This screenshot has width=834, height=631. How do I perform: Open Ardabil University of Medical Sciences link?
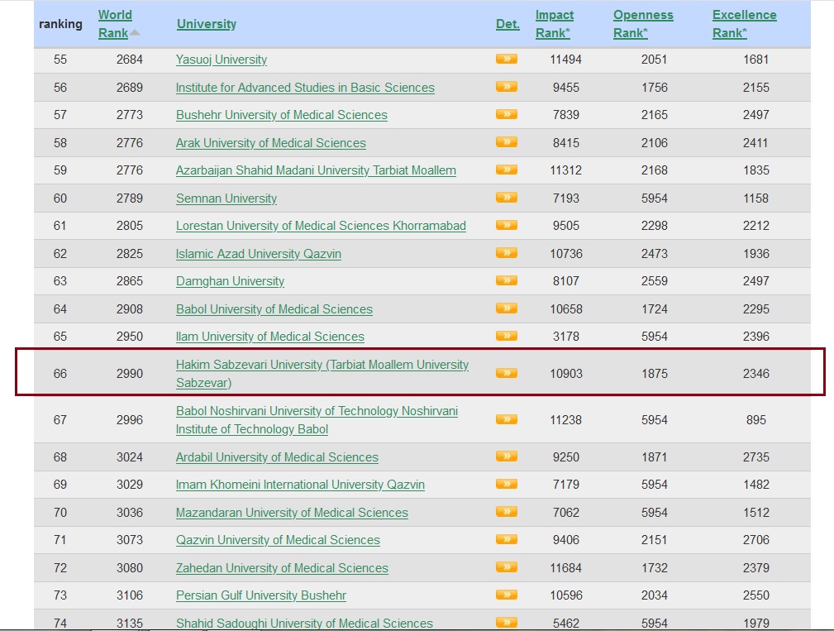277,457
